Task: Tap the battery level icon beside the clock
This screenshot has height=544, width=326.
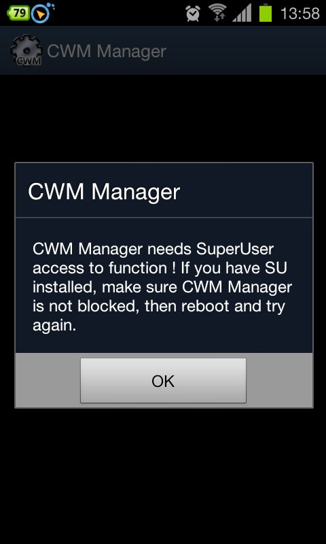Action: pos(266,13)
